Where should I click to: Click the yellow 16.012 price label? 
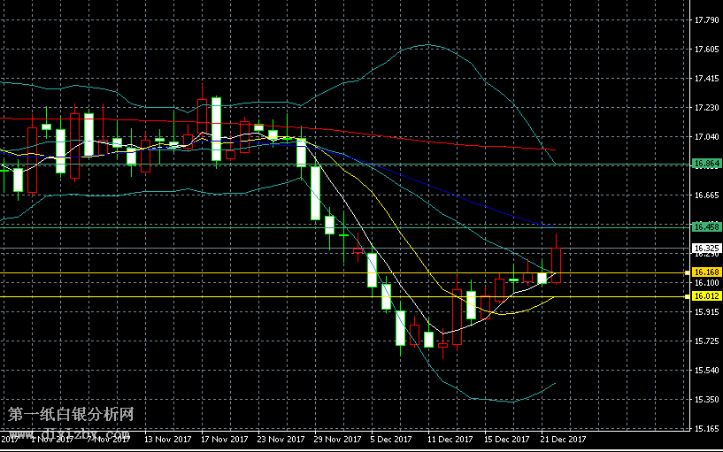click(x=706, y=296)
